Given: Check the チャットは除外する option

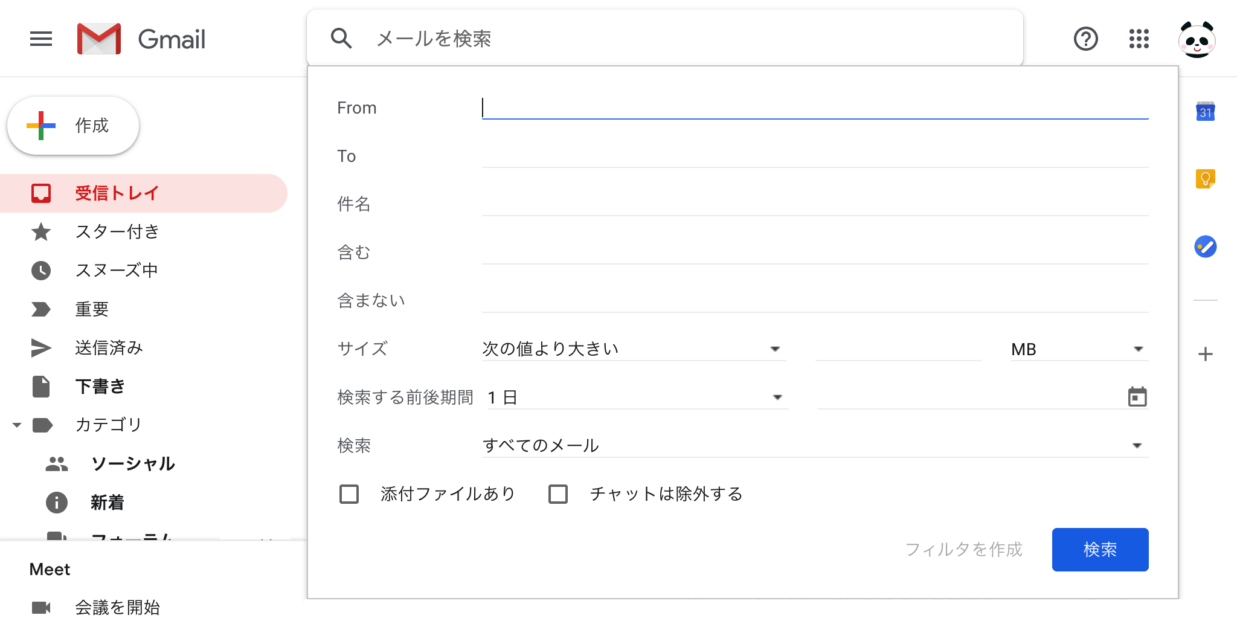Looking at the screenshot, I should click(x=558, y=494).
